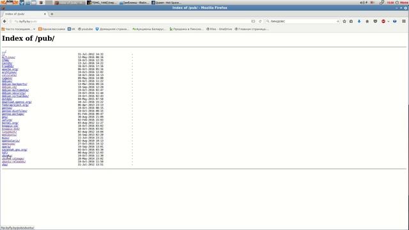This screenshot has width=409, height=230.
Task: Open the Firefox hamburger menu
Action: click(x=404, y=21)
